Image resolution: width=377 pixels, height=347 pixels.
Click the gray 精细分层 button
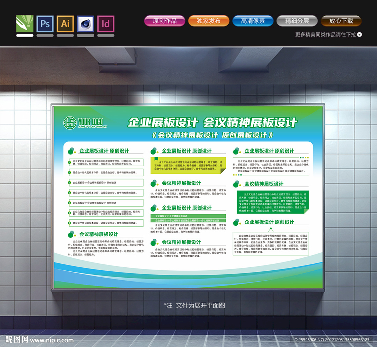297,21
